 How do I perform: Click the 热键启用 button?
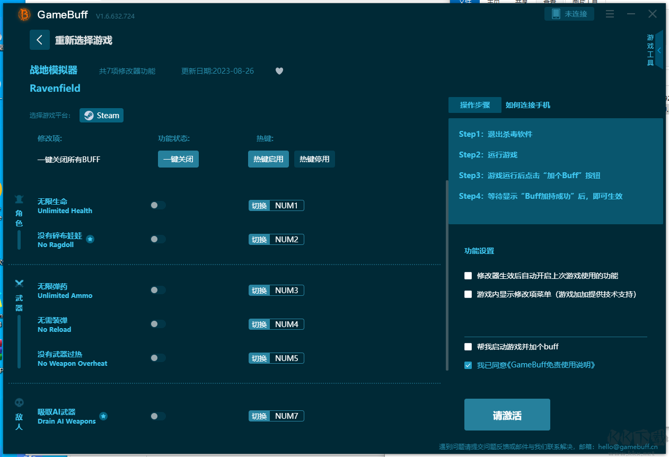point(268,159)
